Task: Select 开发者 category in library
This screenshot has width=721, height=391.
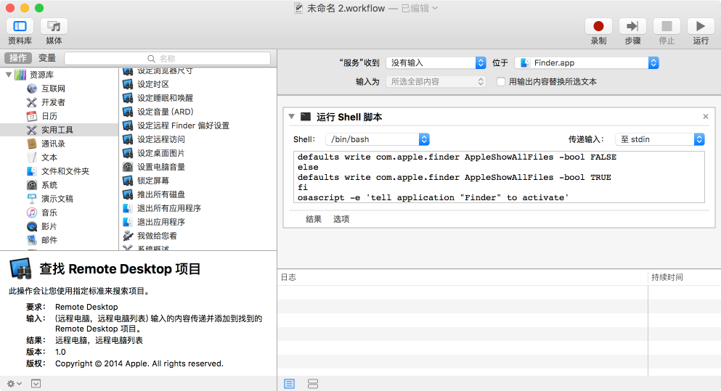Action: (x=53, y=102)
